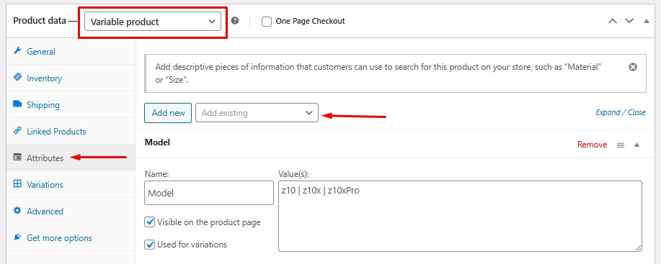The image size is (661, 264).
Task: Open the Attributes tab
Action: (x=71, y=158)
